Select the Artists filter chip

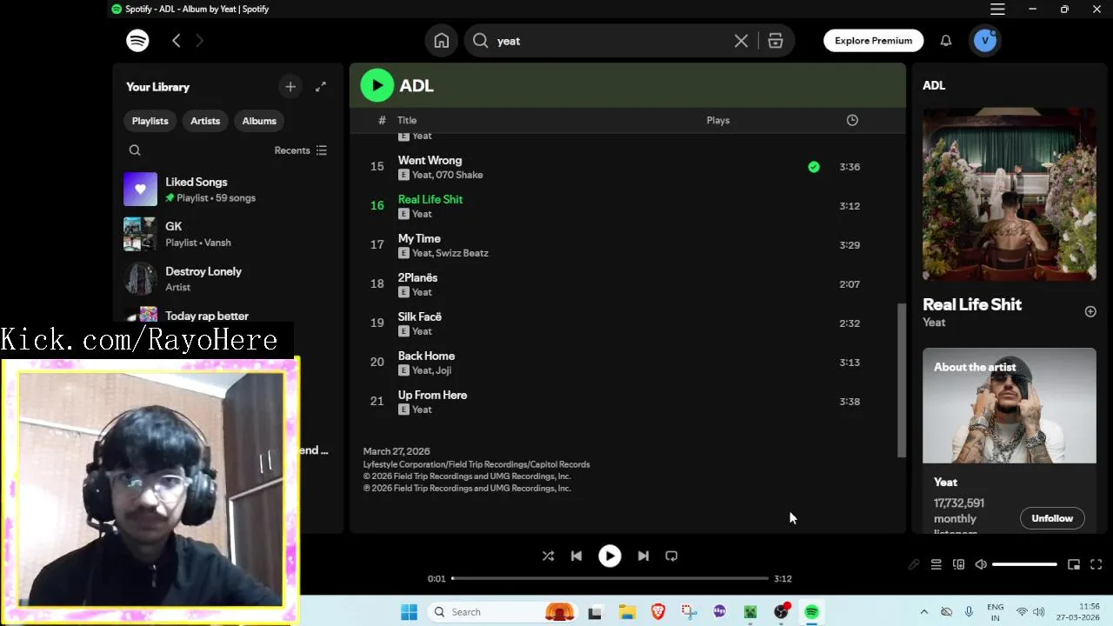[205, 121]
